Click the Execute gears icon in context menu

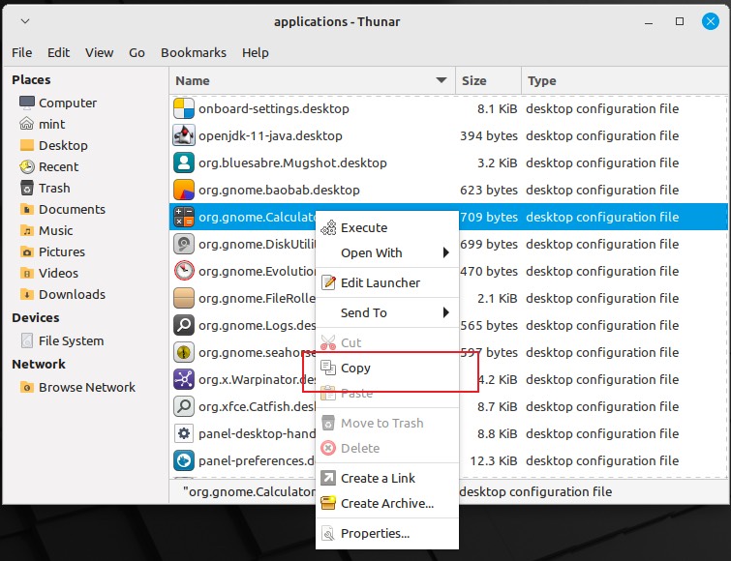(x=328, y=227)
